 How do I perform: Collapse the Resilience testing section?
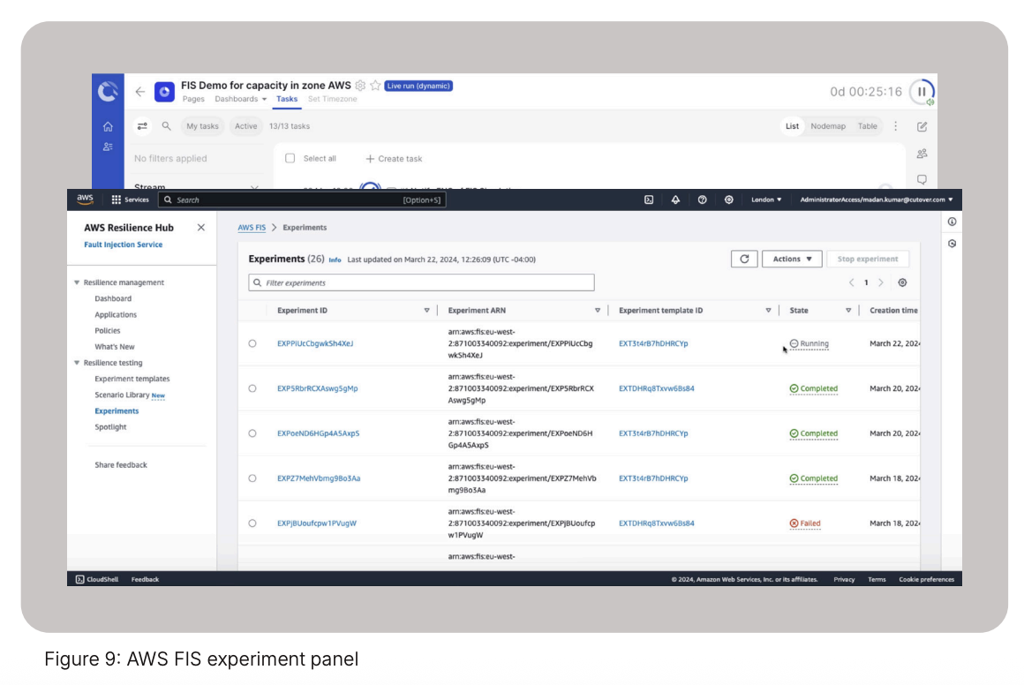point(77,363)
